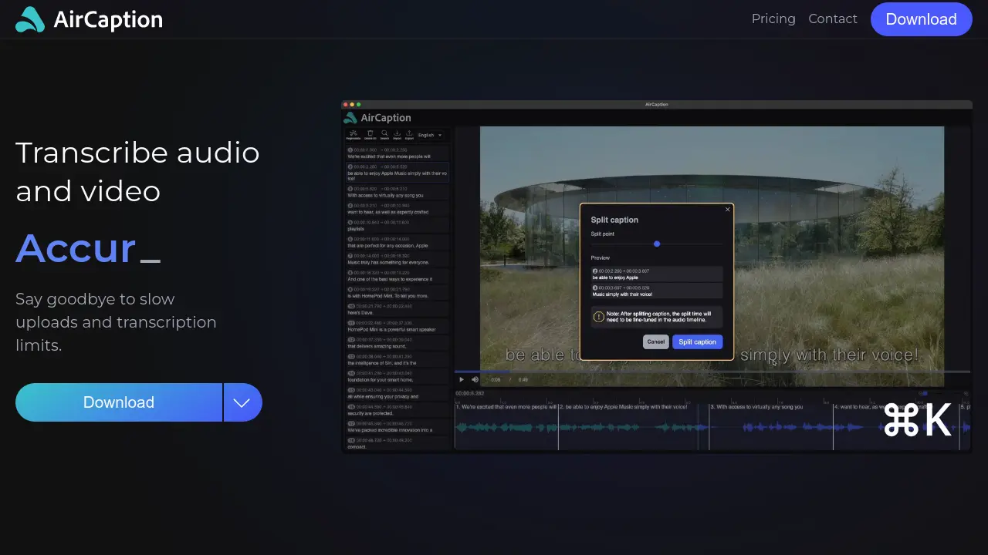Screen dimensions: 988x555
Task: Open the English language dropdown
Action: click(430, 135)
